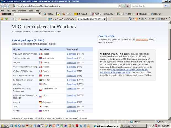The width and height of the screenshot is (171, 128).
Task: Click the Comcast toolbar logo
Action: coord(6,14)
